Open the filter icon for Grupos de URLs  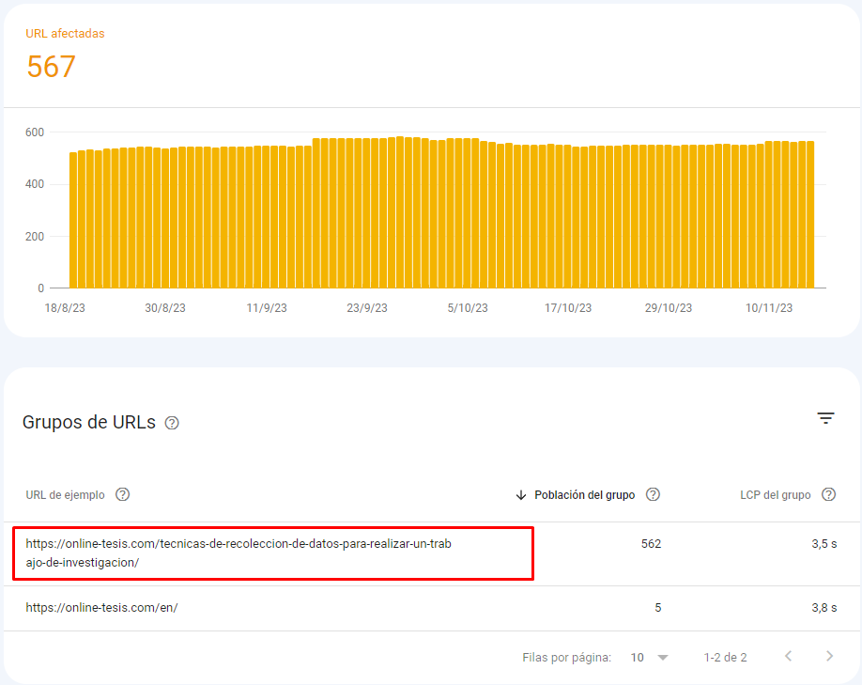(825, 418)
